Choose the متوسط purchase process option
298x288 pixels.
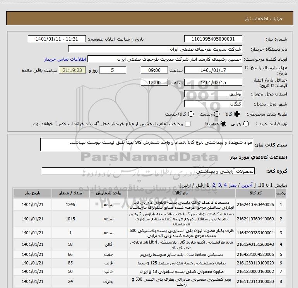[223, 124]
